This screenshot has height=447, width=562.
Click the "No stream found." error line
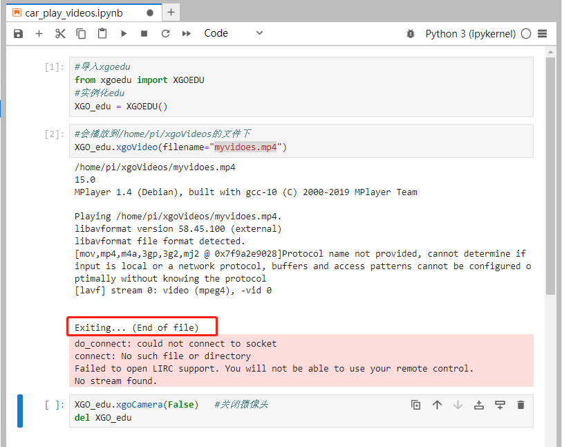pyautogui.click(x=115, y=381)
